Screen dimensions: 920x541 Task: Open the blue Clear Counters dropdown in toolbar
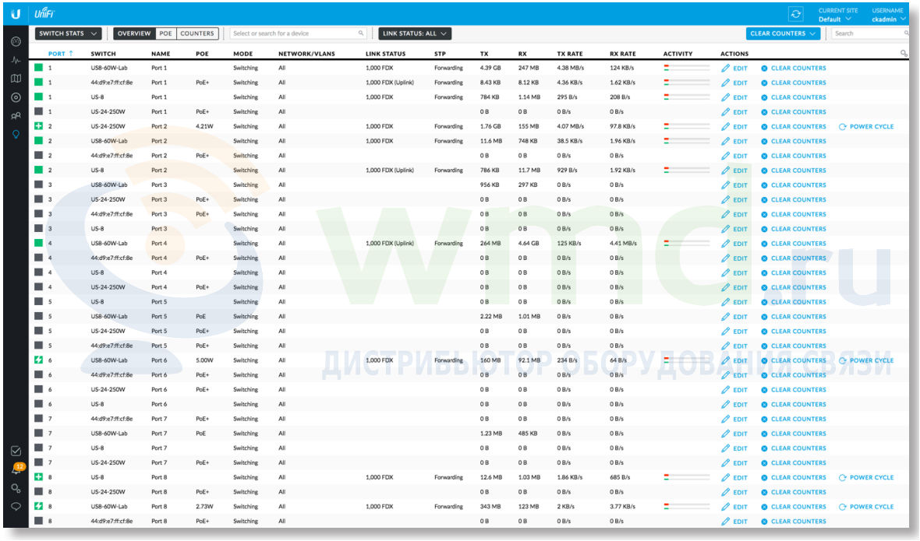tap(783, 33)
